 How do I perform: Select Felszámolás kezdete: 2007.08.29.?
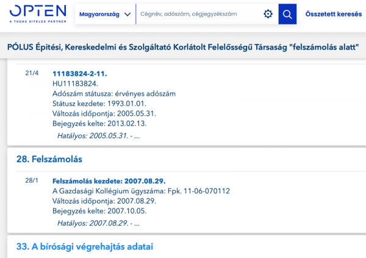click(x=109, y=181)
